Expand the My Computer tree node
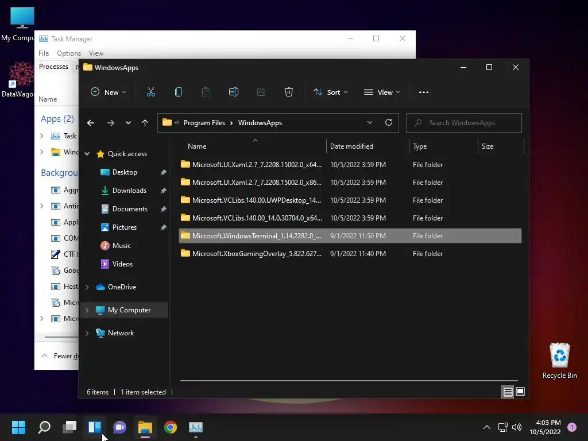The image size is (588, 441). (87, 310)
